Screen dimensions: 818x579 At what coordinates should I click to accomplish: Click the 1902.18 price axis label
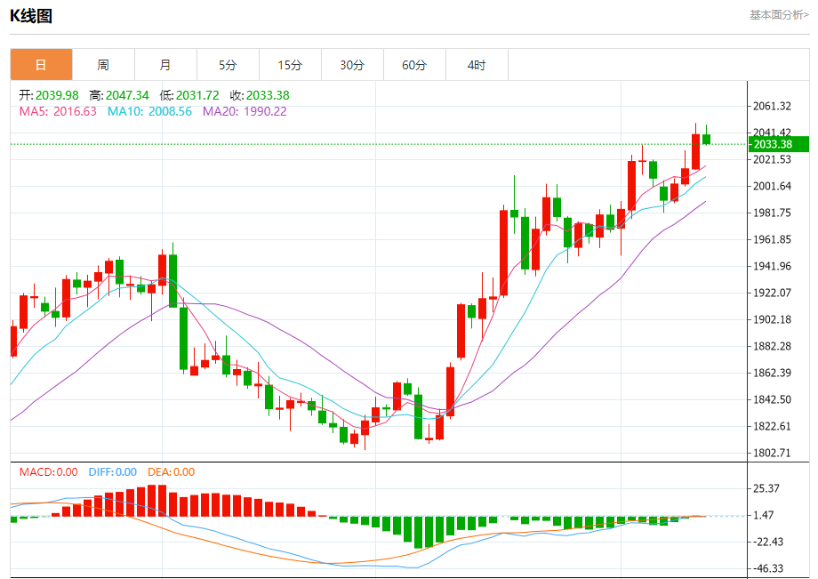pyautogui.click(x=772, y=319)
